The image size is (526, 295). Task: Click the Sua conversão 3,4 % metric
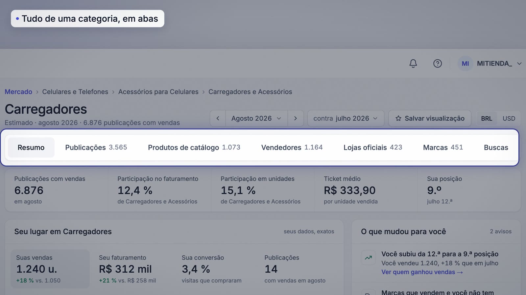(x=212, y=269)
